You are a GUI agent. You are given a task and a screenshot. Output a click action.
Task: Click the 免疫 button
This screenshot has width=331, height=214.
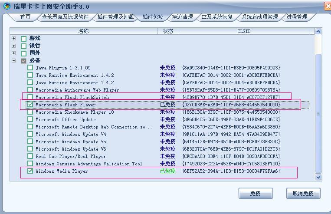coord(256,193)
